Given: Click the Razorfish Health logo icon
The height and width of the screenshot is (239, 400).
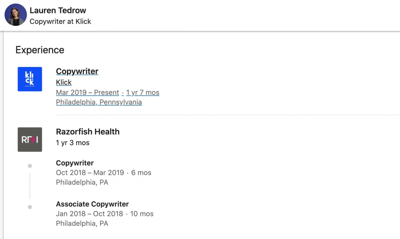Looking at the screenshot, I should coord(30,139).
